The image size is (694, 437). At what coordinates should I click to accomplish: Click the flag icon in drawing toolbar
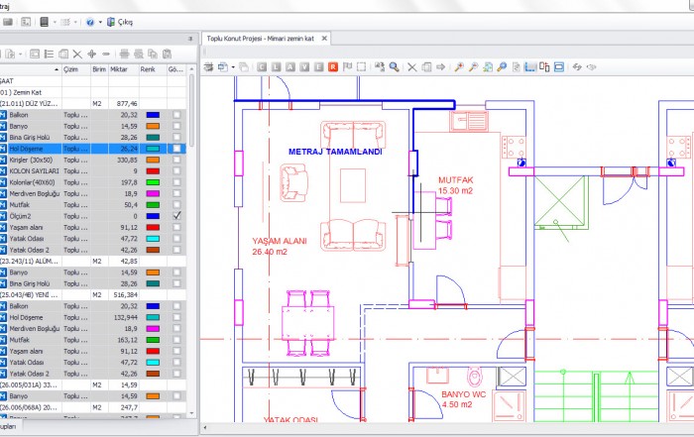pos(347,66)
